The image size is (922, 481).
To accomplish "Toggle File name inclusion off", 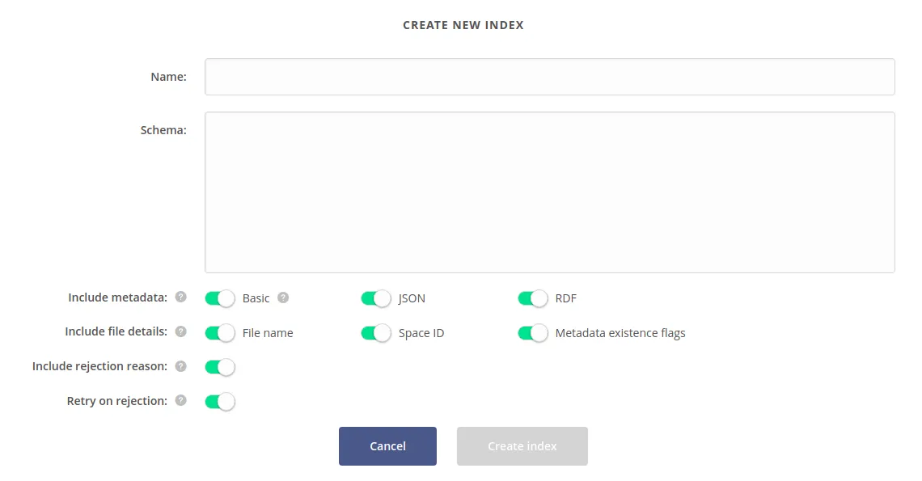I will pos(219,332).
